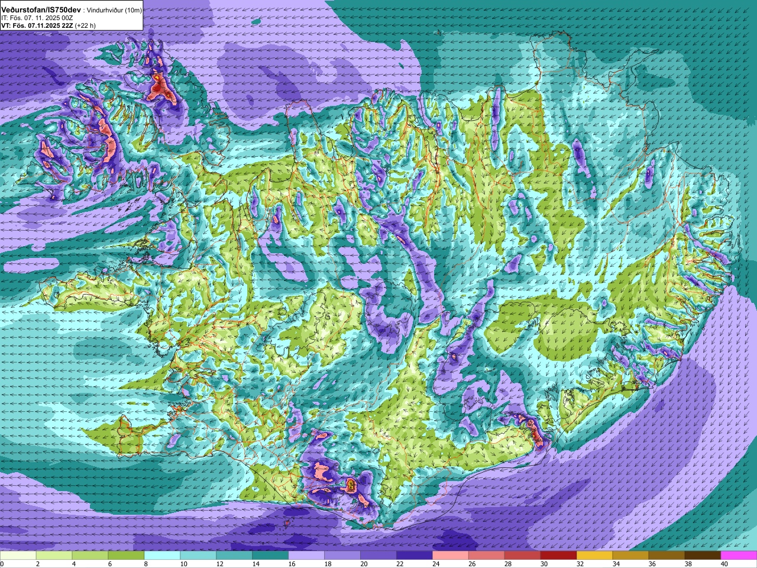
Task: Click the legend scale label "0"
Action: tap(2, 564)
